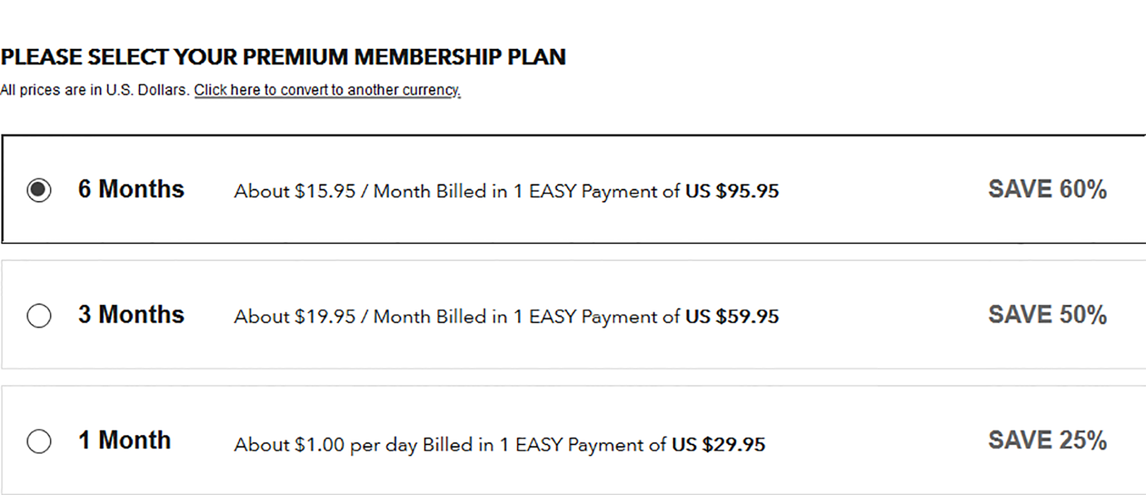Pick the 1 Month radio button
This screenshot has width=1146, height=495.
click(39, 441)
